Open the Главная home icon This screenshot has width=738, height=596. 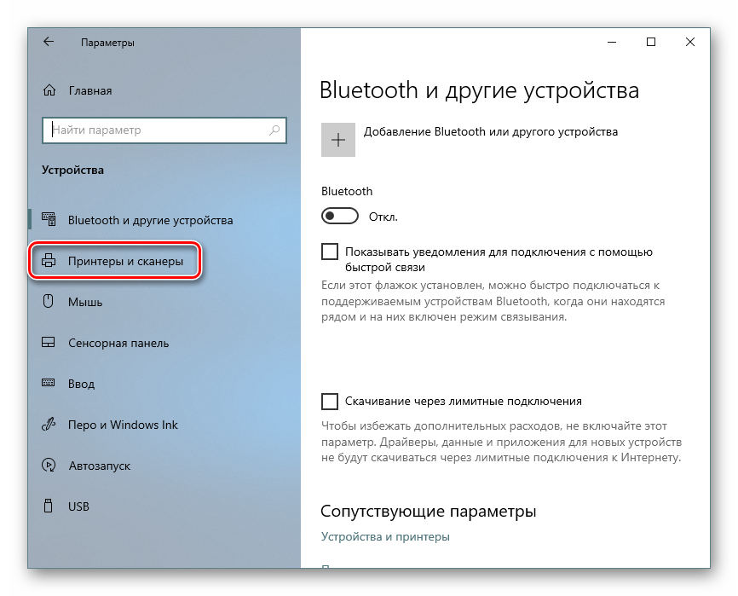tap(49, 90)
